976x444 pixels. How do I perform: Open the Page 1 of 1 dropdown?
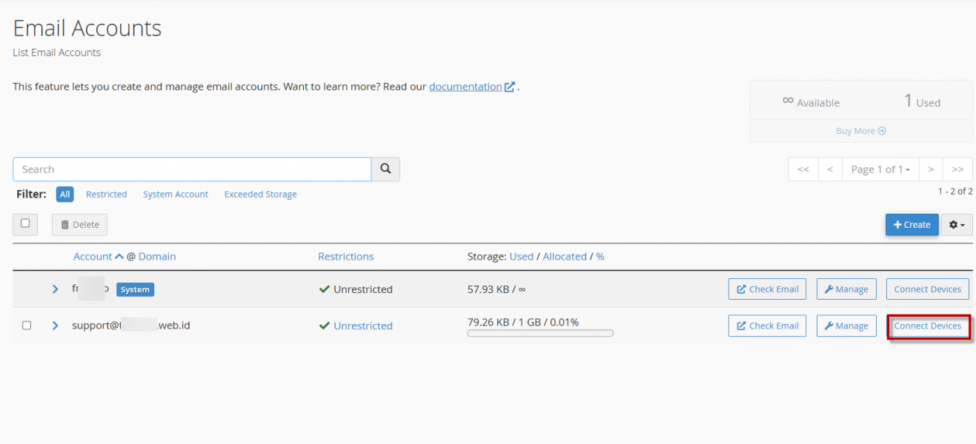880,169
